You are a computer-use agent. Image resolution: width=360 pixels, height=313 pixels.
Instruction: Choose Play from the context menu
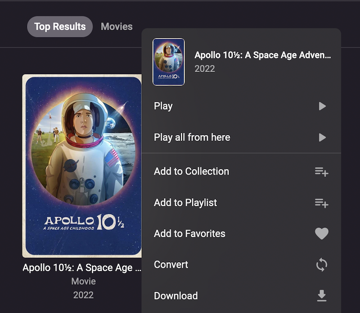point(163,106)
